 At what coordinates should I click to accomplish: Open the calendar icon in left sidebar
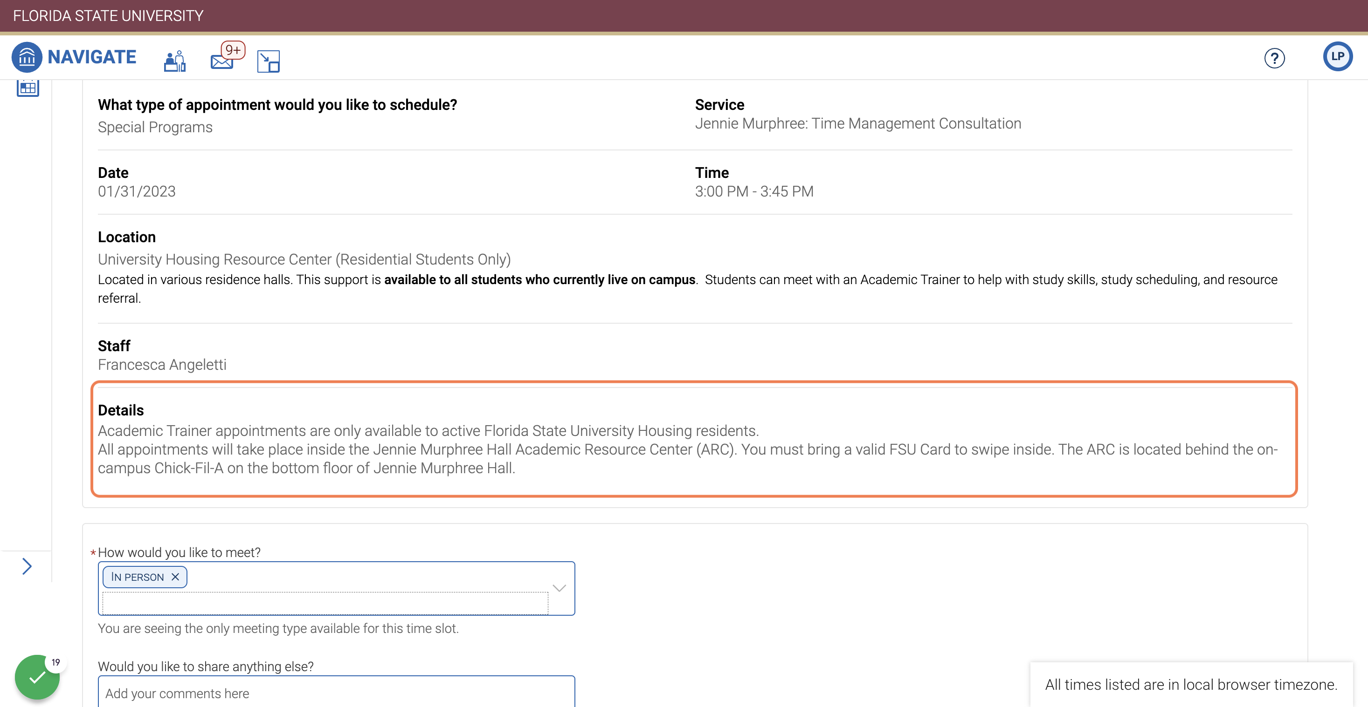coord(28,88)
